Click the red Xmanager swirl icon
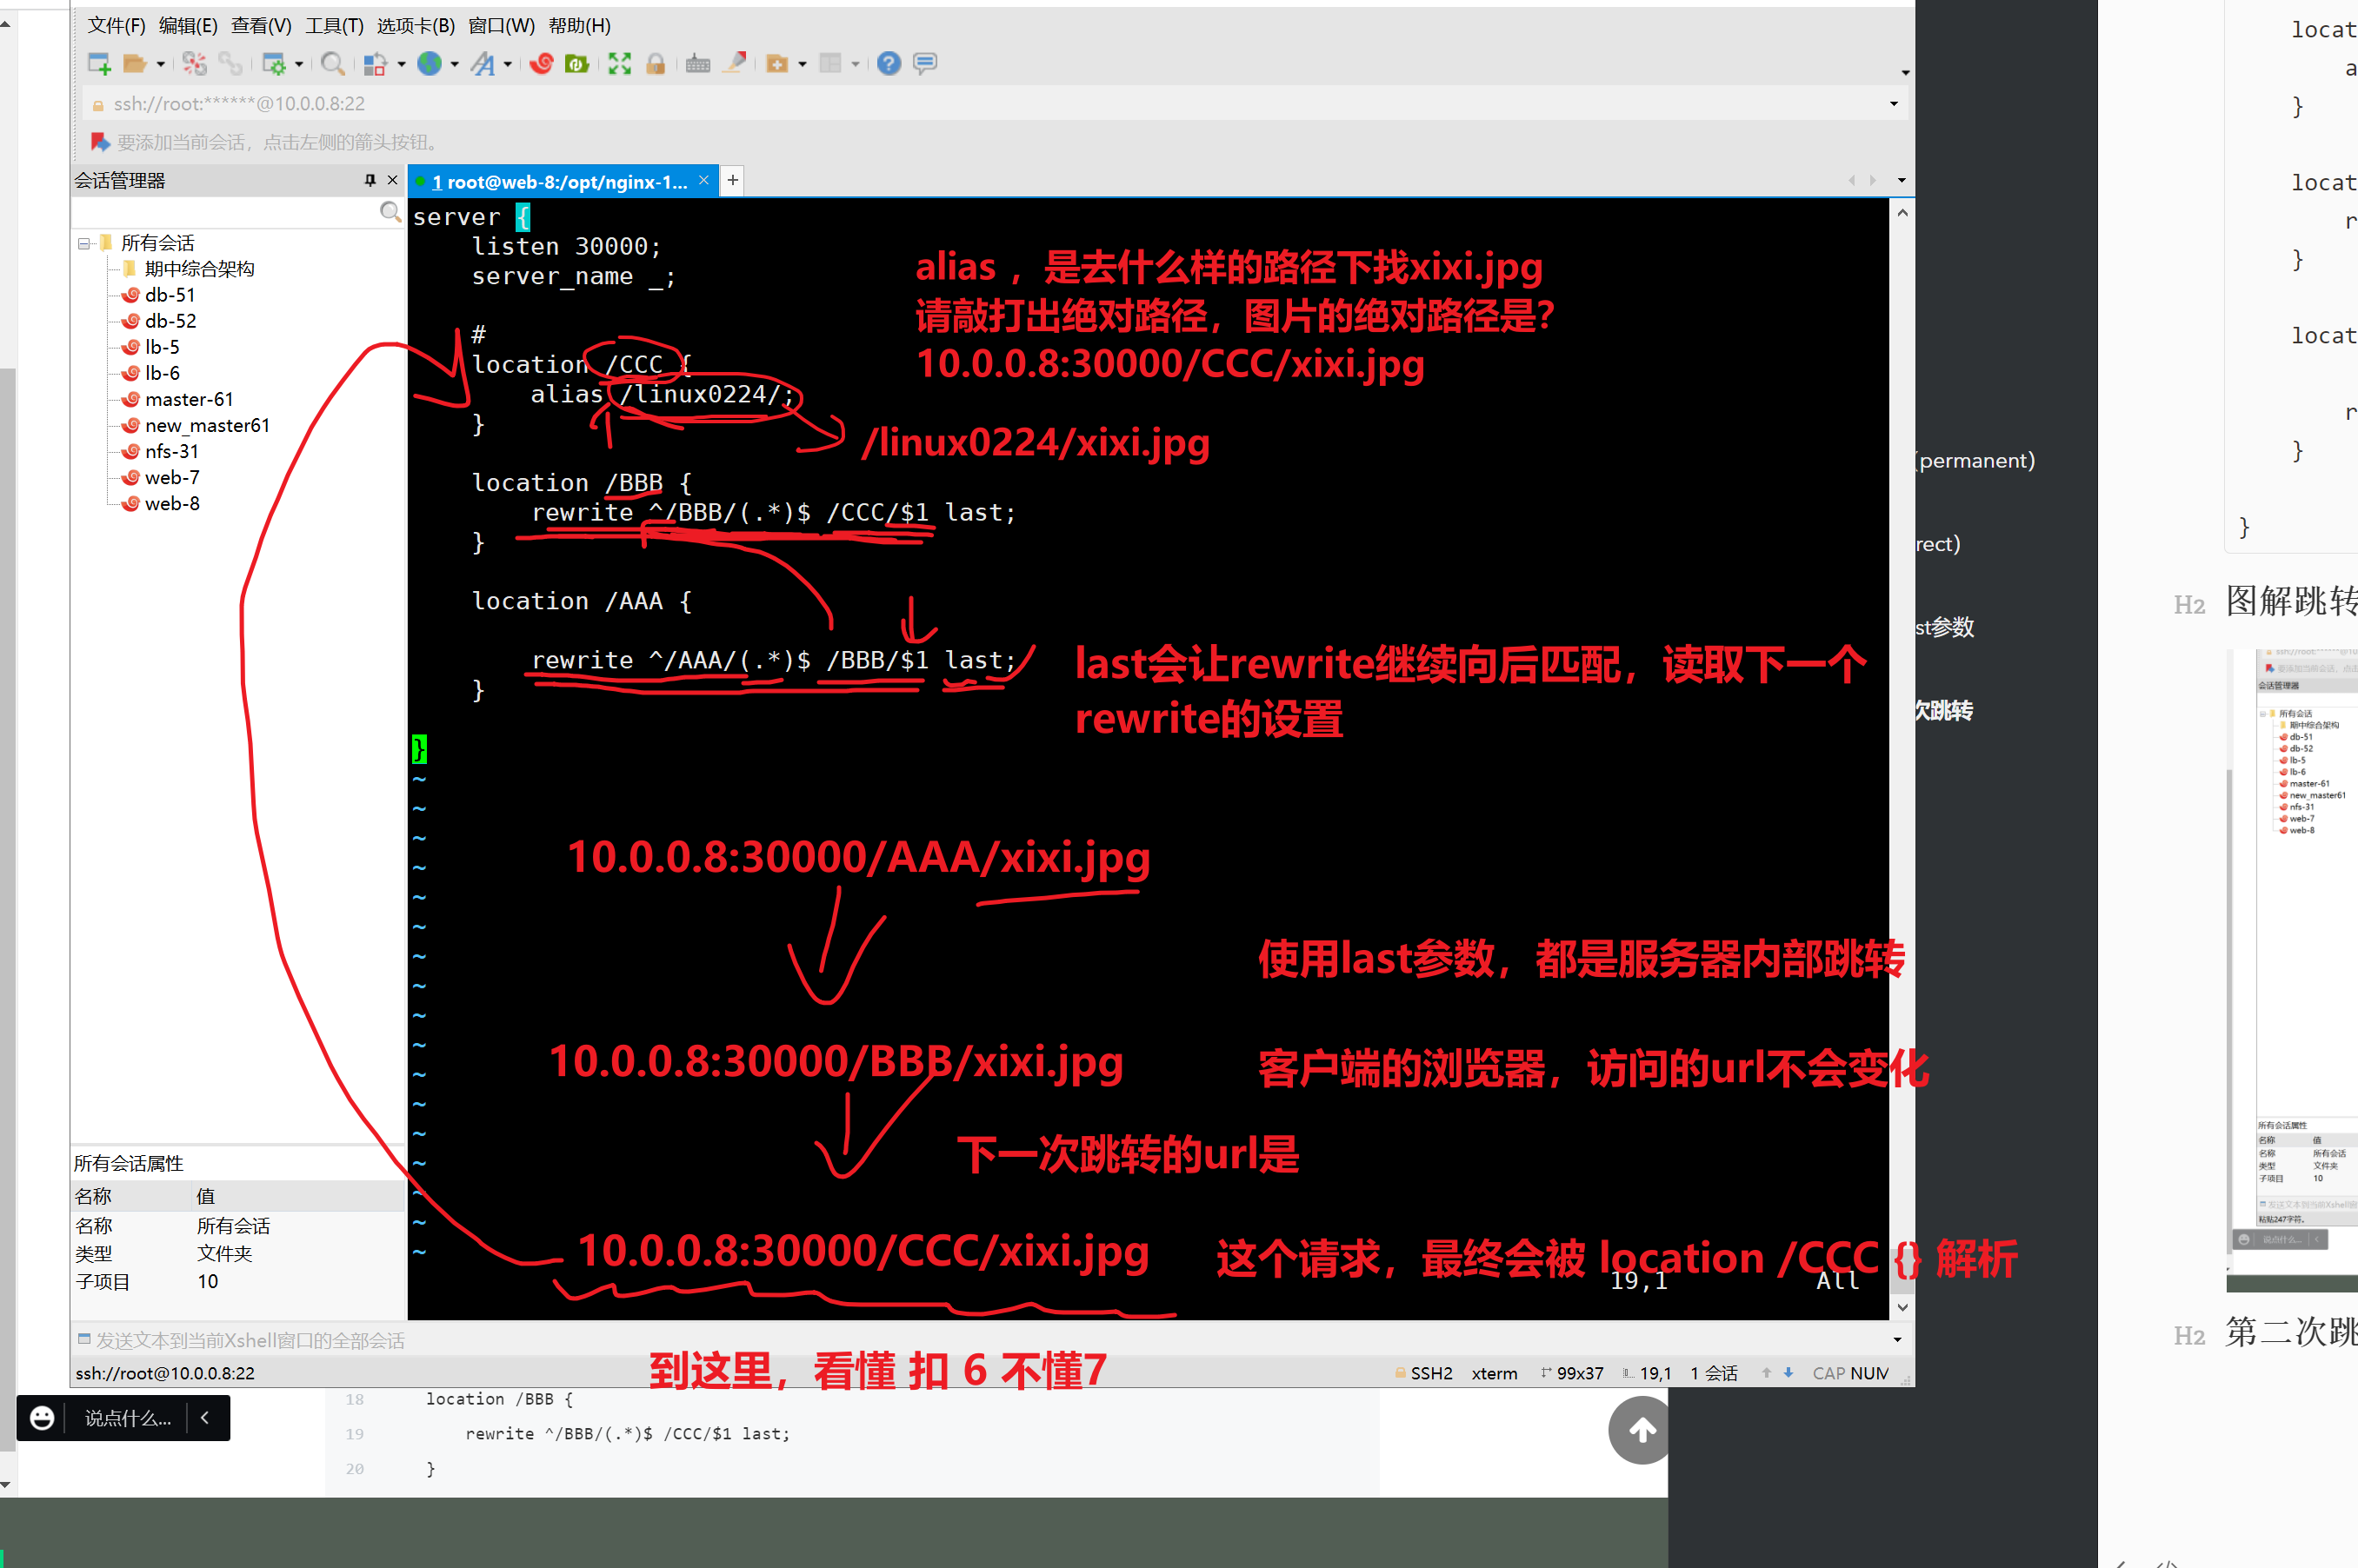 pos(541,64)
